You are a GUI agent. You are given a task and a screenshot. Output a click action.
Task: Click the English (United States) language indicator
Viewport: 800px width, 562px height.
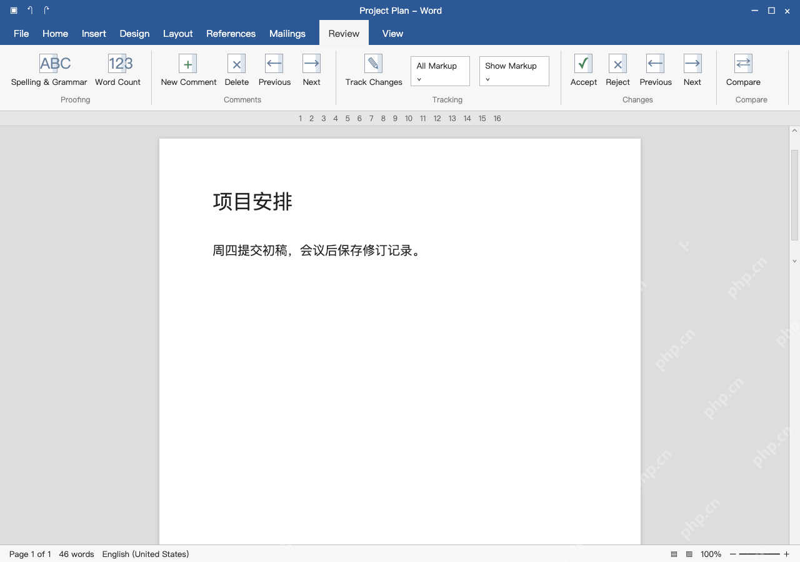click(x=146, y=554)
